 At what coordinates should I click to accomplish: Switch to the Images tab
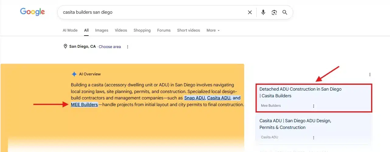[102, 30]
